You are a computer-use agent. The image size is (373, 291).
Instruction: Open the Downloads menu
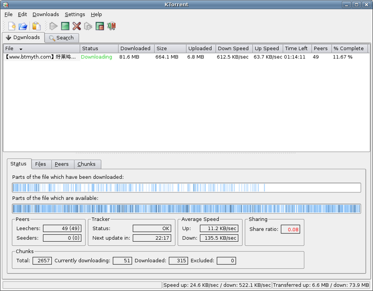tap(46, 14)
